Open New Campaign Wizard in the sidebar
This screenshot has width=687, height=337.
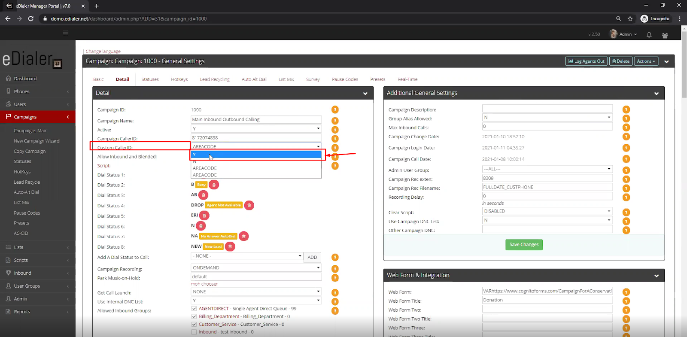click(36, 141)
